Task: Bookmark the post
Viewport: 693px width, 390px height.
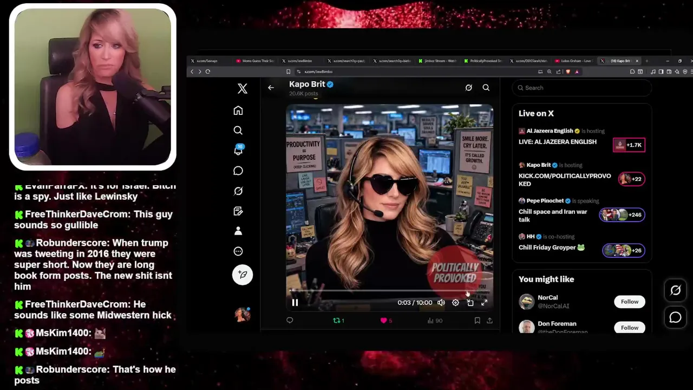Action: [477, 321]
